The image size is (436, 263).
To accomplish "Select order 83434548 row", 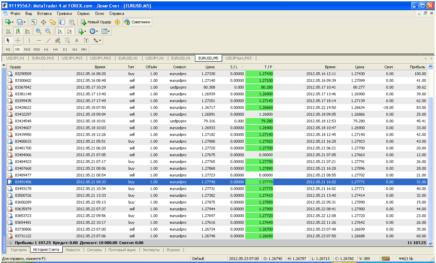I will (x=217, y=121).
